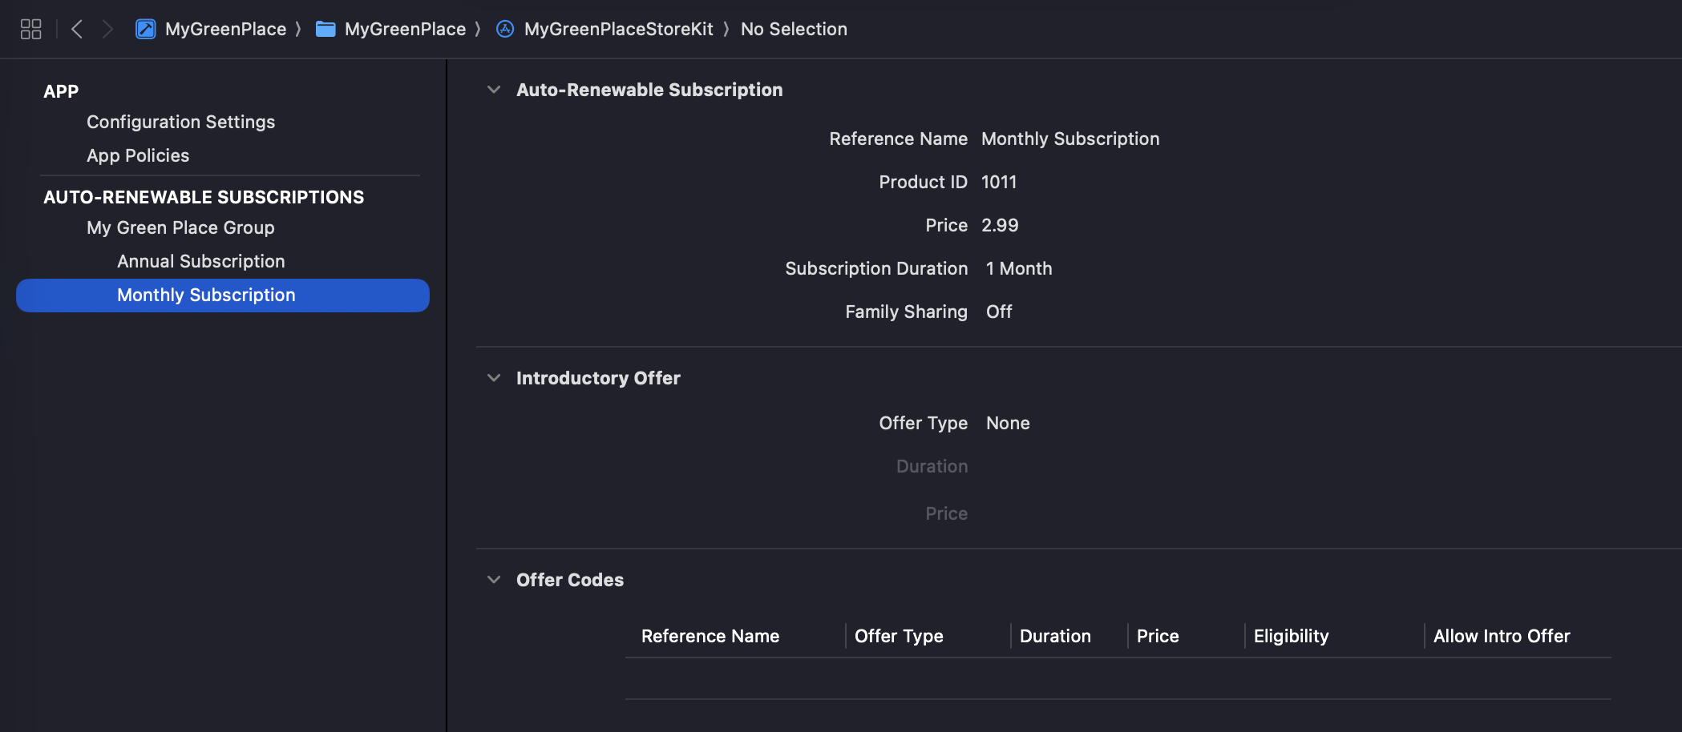The height and width of the screenshot is (732, 1682).
Task: Open the editor layout grid icon
Action: (30, 29)
